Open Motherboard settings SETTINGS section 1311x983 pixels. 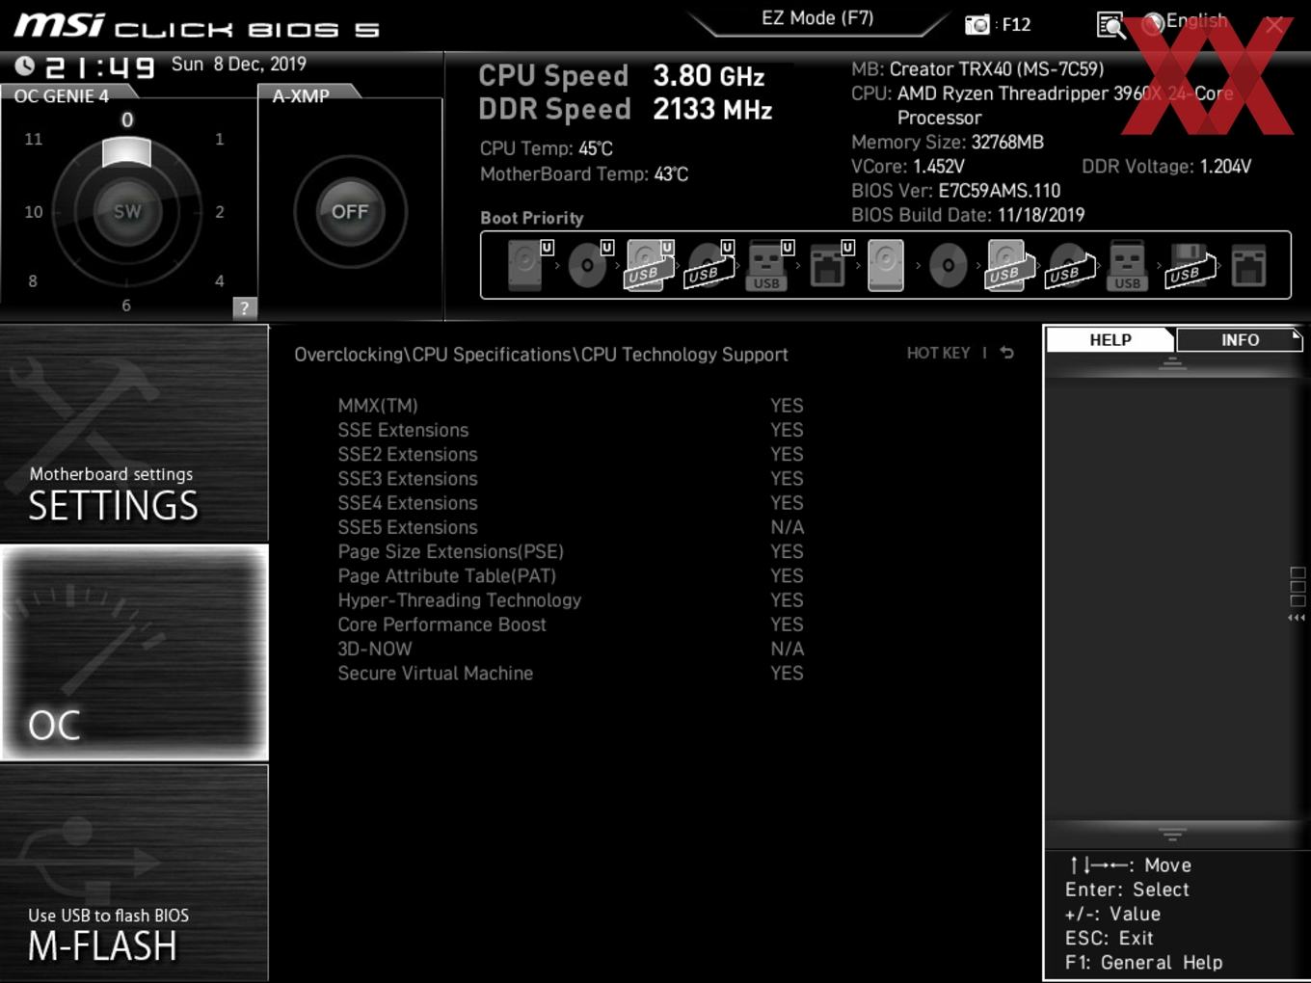tap(134, 433)
